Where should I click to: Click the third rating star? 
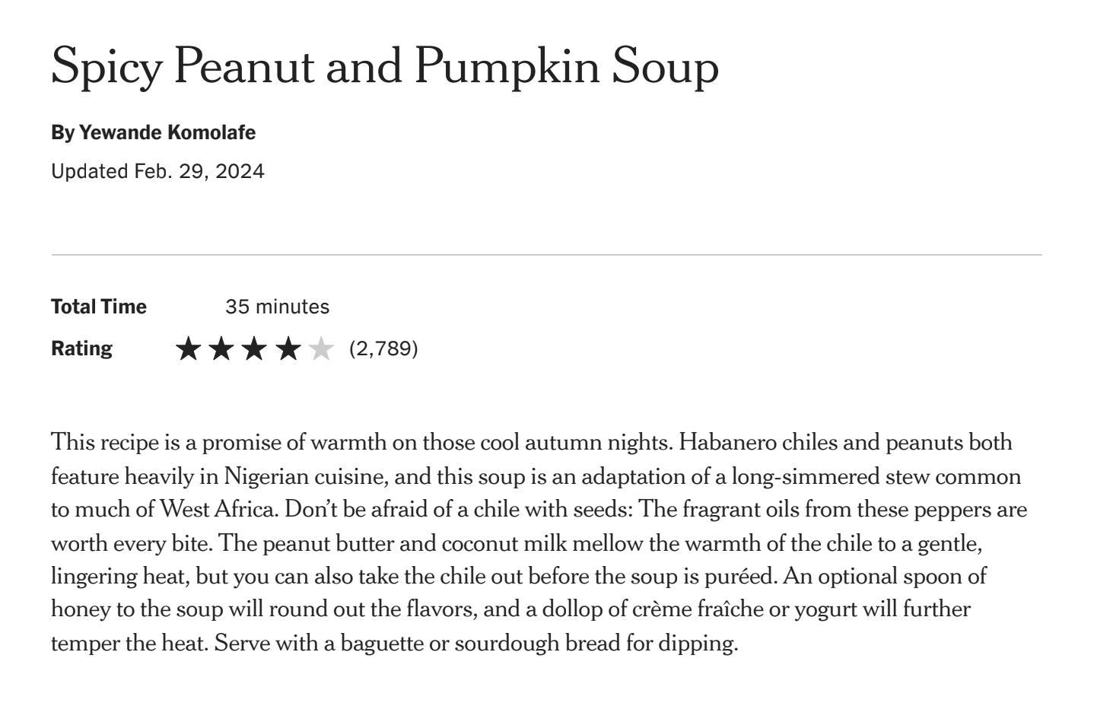pos(254,349)
